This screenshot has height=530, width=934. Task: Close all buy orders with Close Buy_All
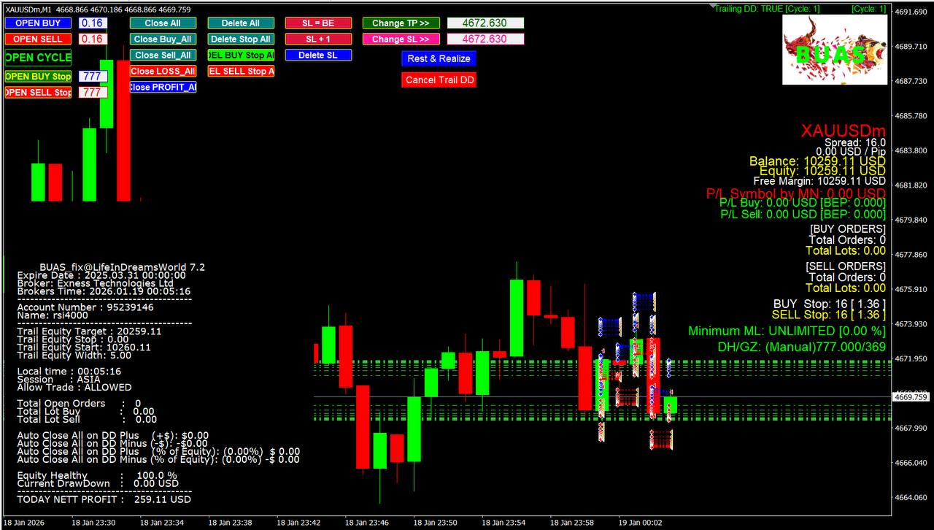(163, 39)
